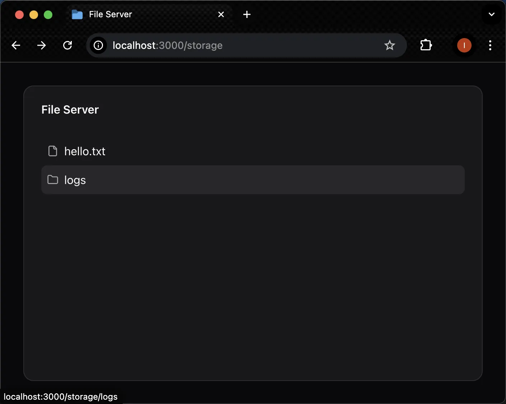The height and width of the screenshot is (404, 506).
Task: Open the logs folder
Action: point(75,180)
